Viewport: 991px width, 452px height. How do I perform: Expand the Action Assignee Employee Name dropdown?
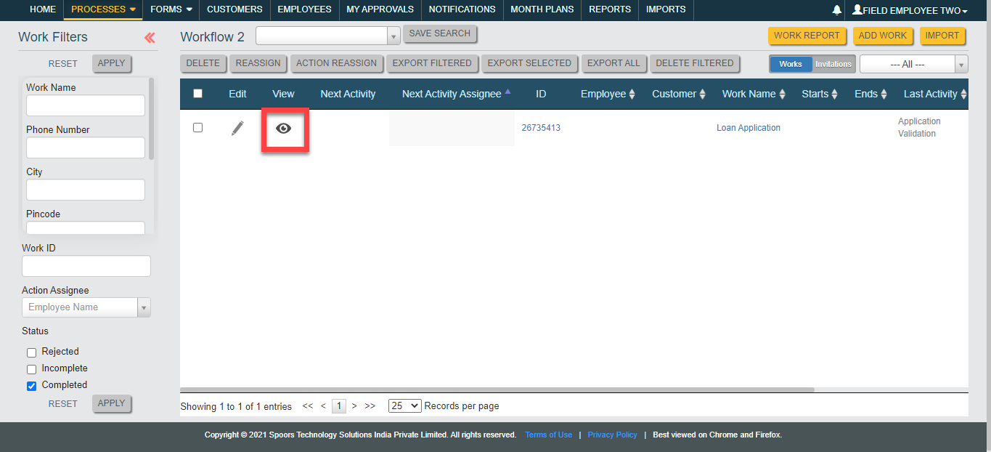[144, 307]
